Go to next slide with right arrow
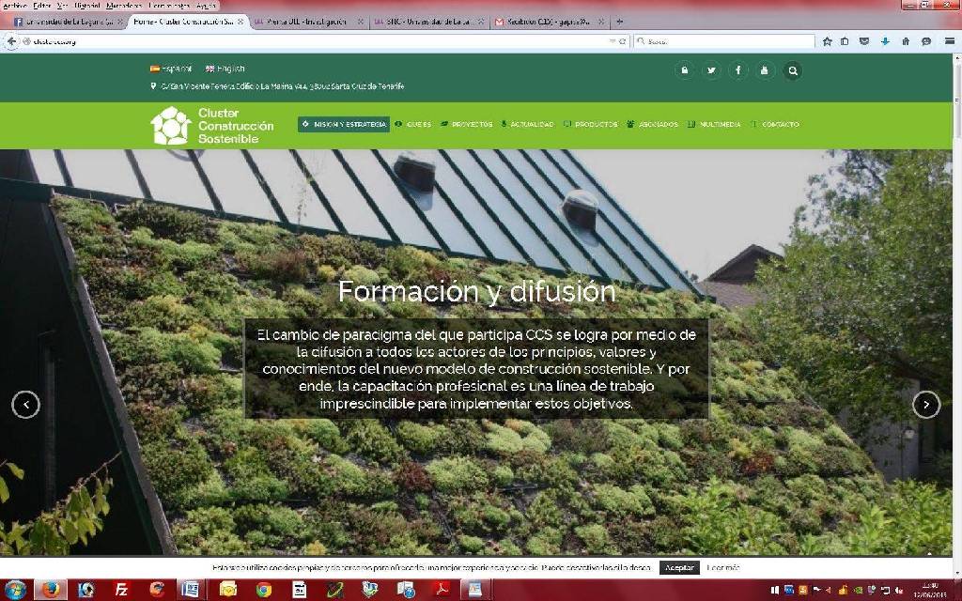962x601 pixels. [925, 404]
